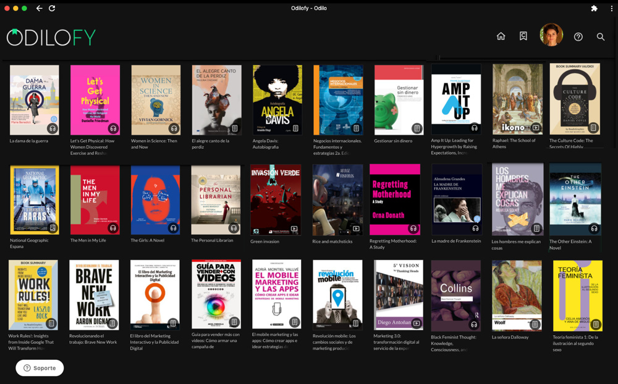Open title link The Men in My Life
Screen dimensions: 618x384
(x=88, y=240)
